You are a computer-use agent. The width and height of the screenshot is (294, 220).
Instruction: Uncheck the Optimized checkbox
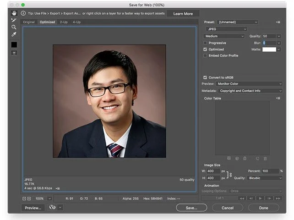click(x=205, y=49)
